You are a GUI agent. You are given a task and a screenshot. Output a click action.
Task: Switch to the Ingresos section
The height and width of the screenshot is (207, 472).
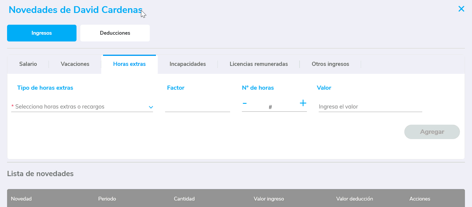(x=42, y=33)
